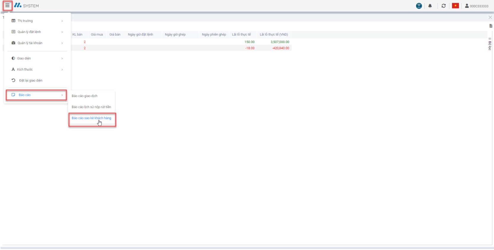Click the globe avatar icon in header
The width and height of the screenshot is (494, 250).
click(419, 6)
